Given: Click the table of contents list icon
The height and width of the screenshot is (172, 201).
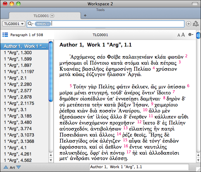Looking at the screenshot, I should tap(5, 35).
